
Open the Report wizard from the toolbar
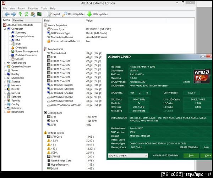point(54,14)
